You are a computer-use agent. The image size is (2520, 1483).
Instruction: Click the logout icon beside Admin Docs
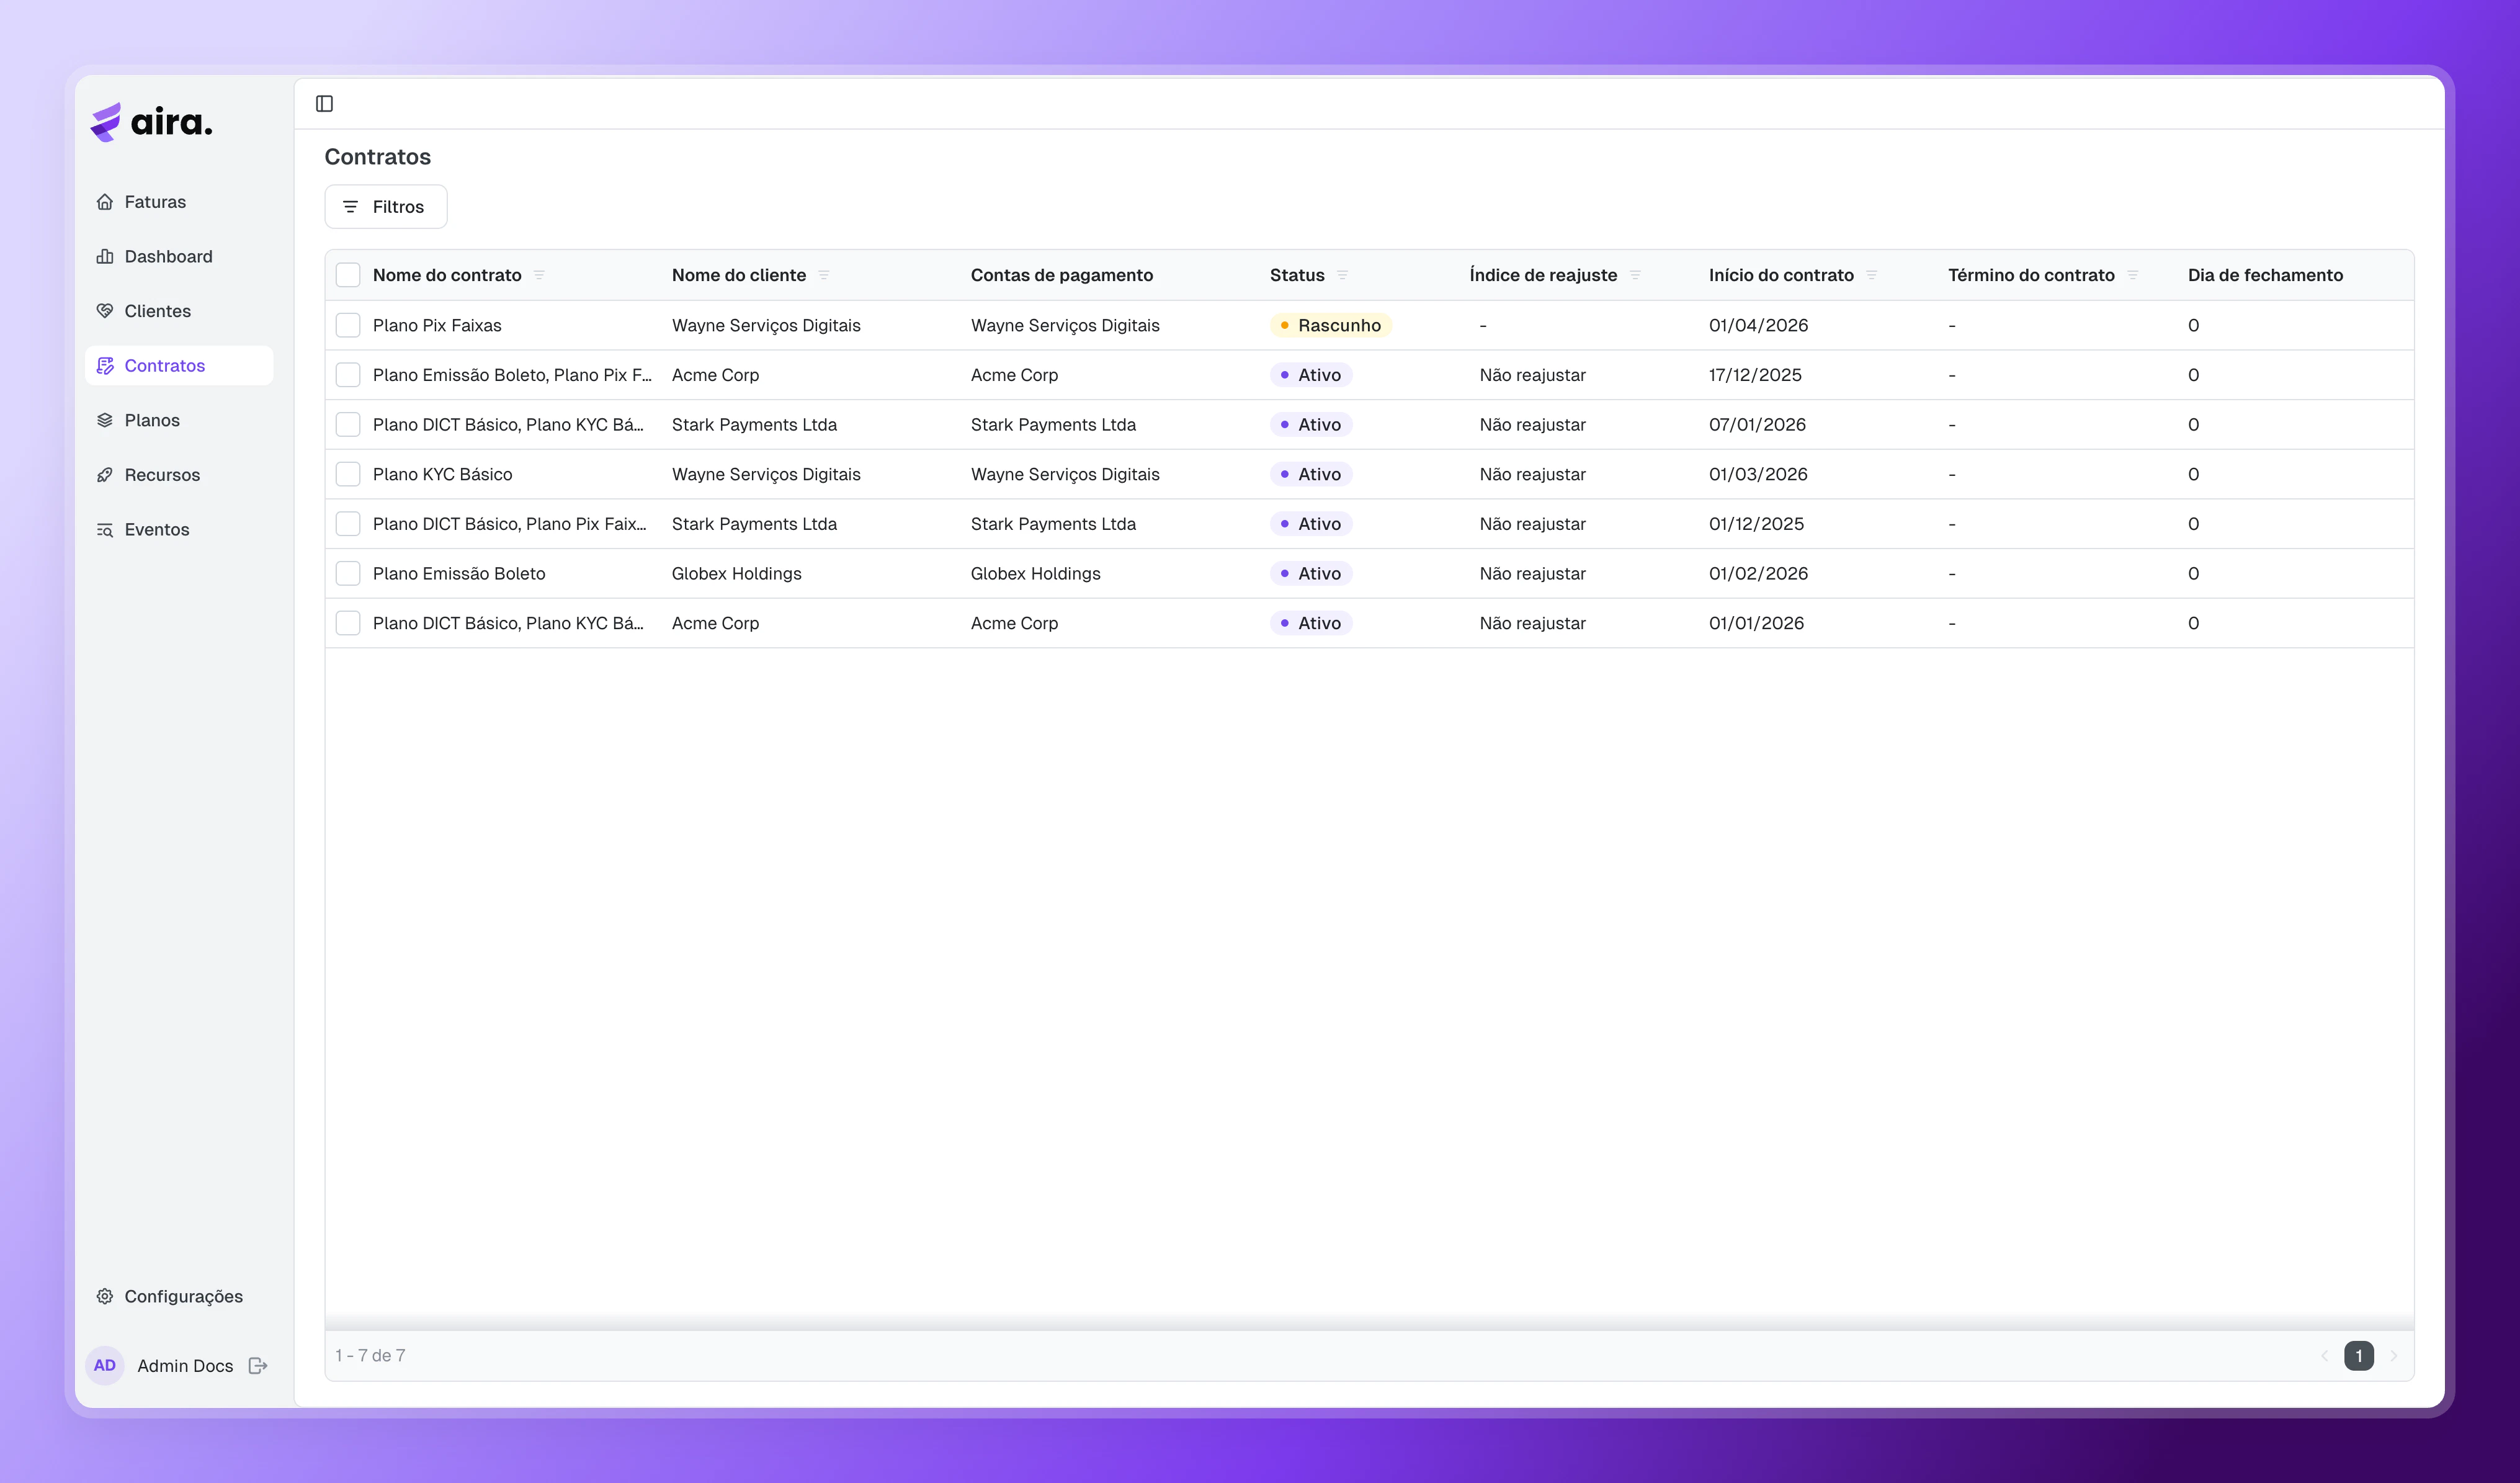click(258, 1365)
